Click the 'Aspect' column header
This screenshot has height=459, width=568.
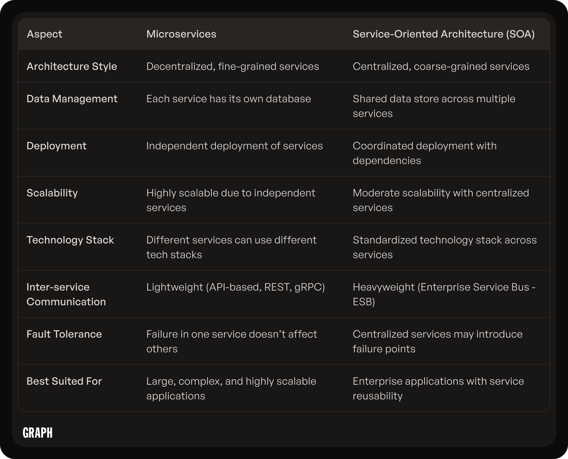tap(45, 34)
